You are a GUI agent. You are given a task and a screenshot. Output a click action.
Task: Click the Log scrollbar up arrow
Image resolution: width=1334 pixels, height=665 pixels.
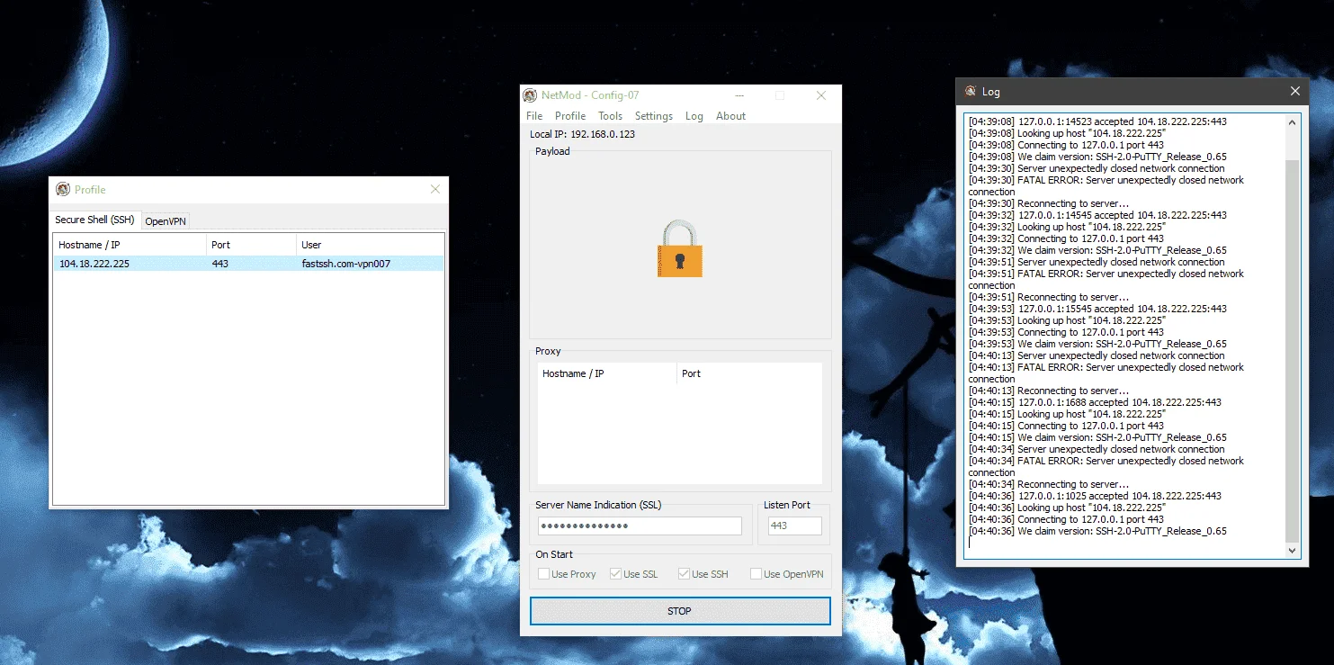click(1293, 122)
